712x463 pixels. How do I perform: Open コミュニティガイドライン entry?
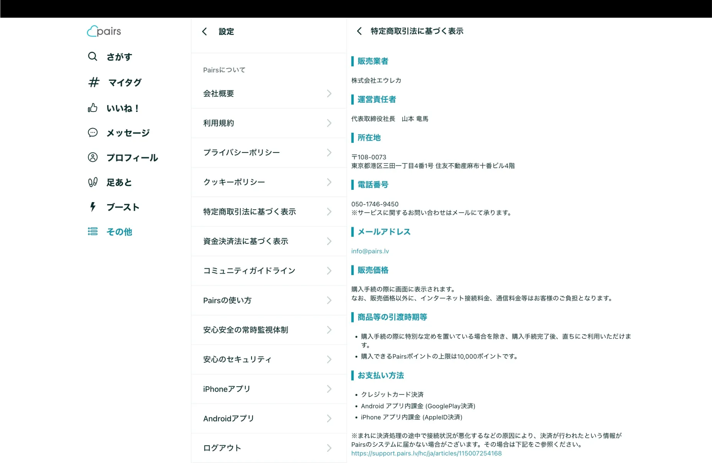click(269, 271)
